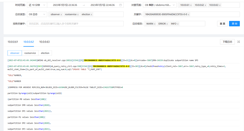Click the subpartition SP0 values line

click(29, 105)
